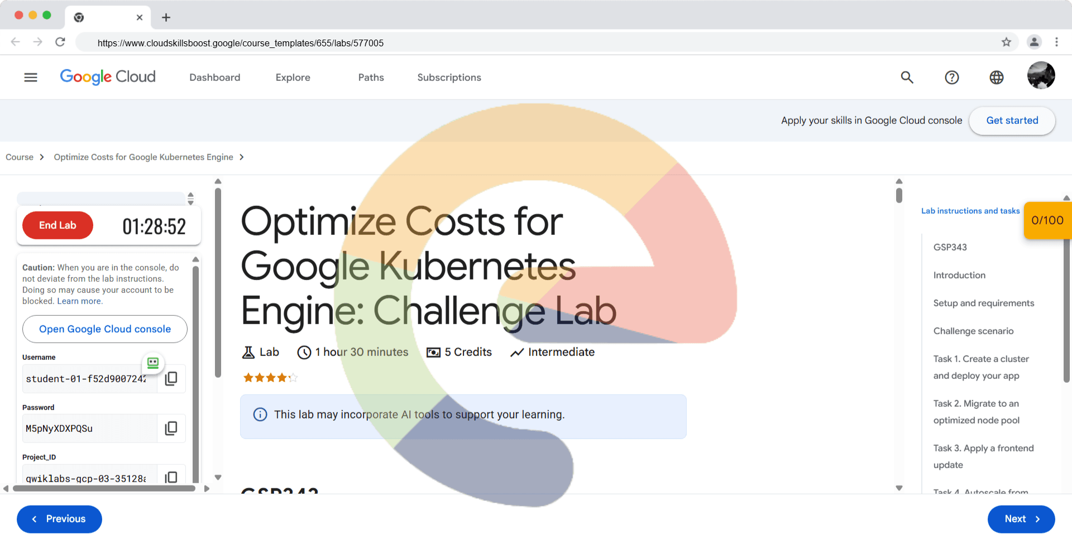The image size is (1072, 544).
Task: Click the Google Cloud logo
Action: pos(108,77)
